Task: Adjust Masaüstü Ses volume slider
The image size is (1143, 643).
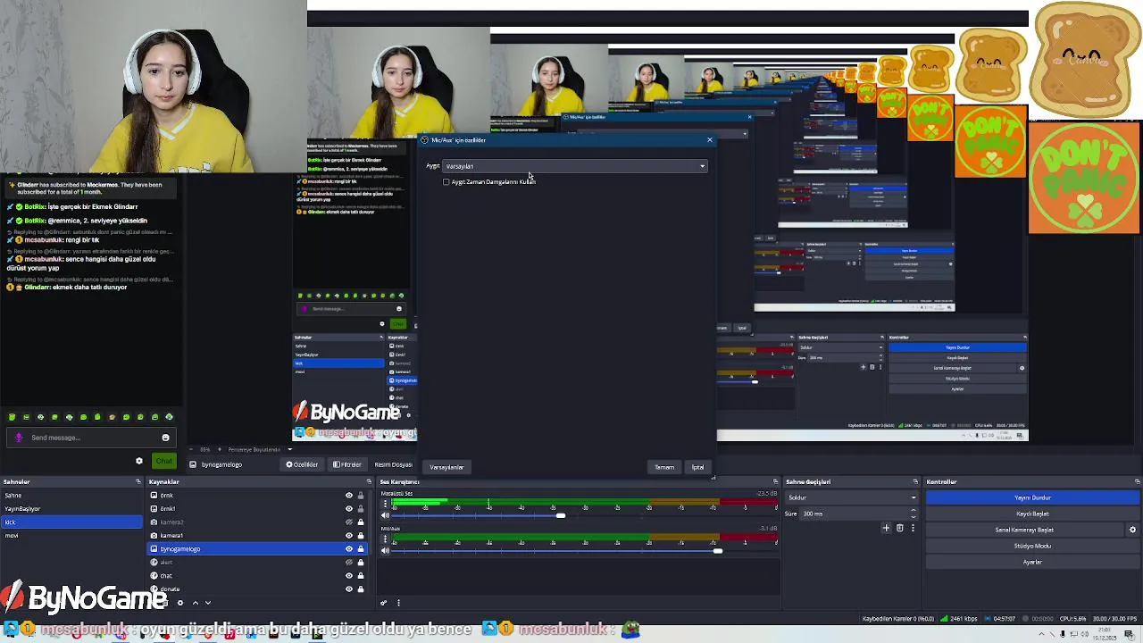Action: (560, 516)
